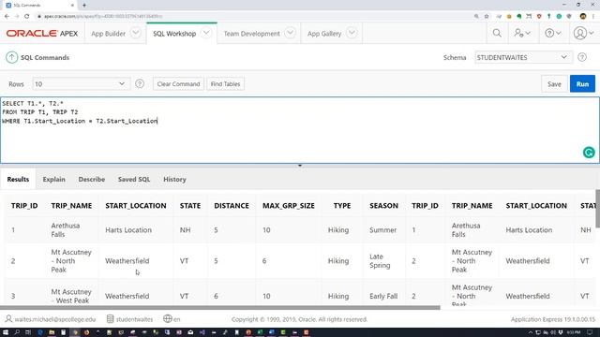Open the Windows Start menu

pos(6,332)
